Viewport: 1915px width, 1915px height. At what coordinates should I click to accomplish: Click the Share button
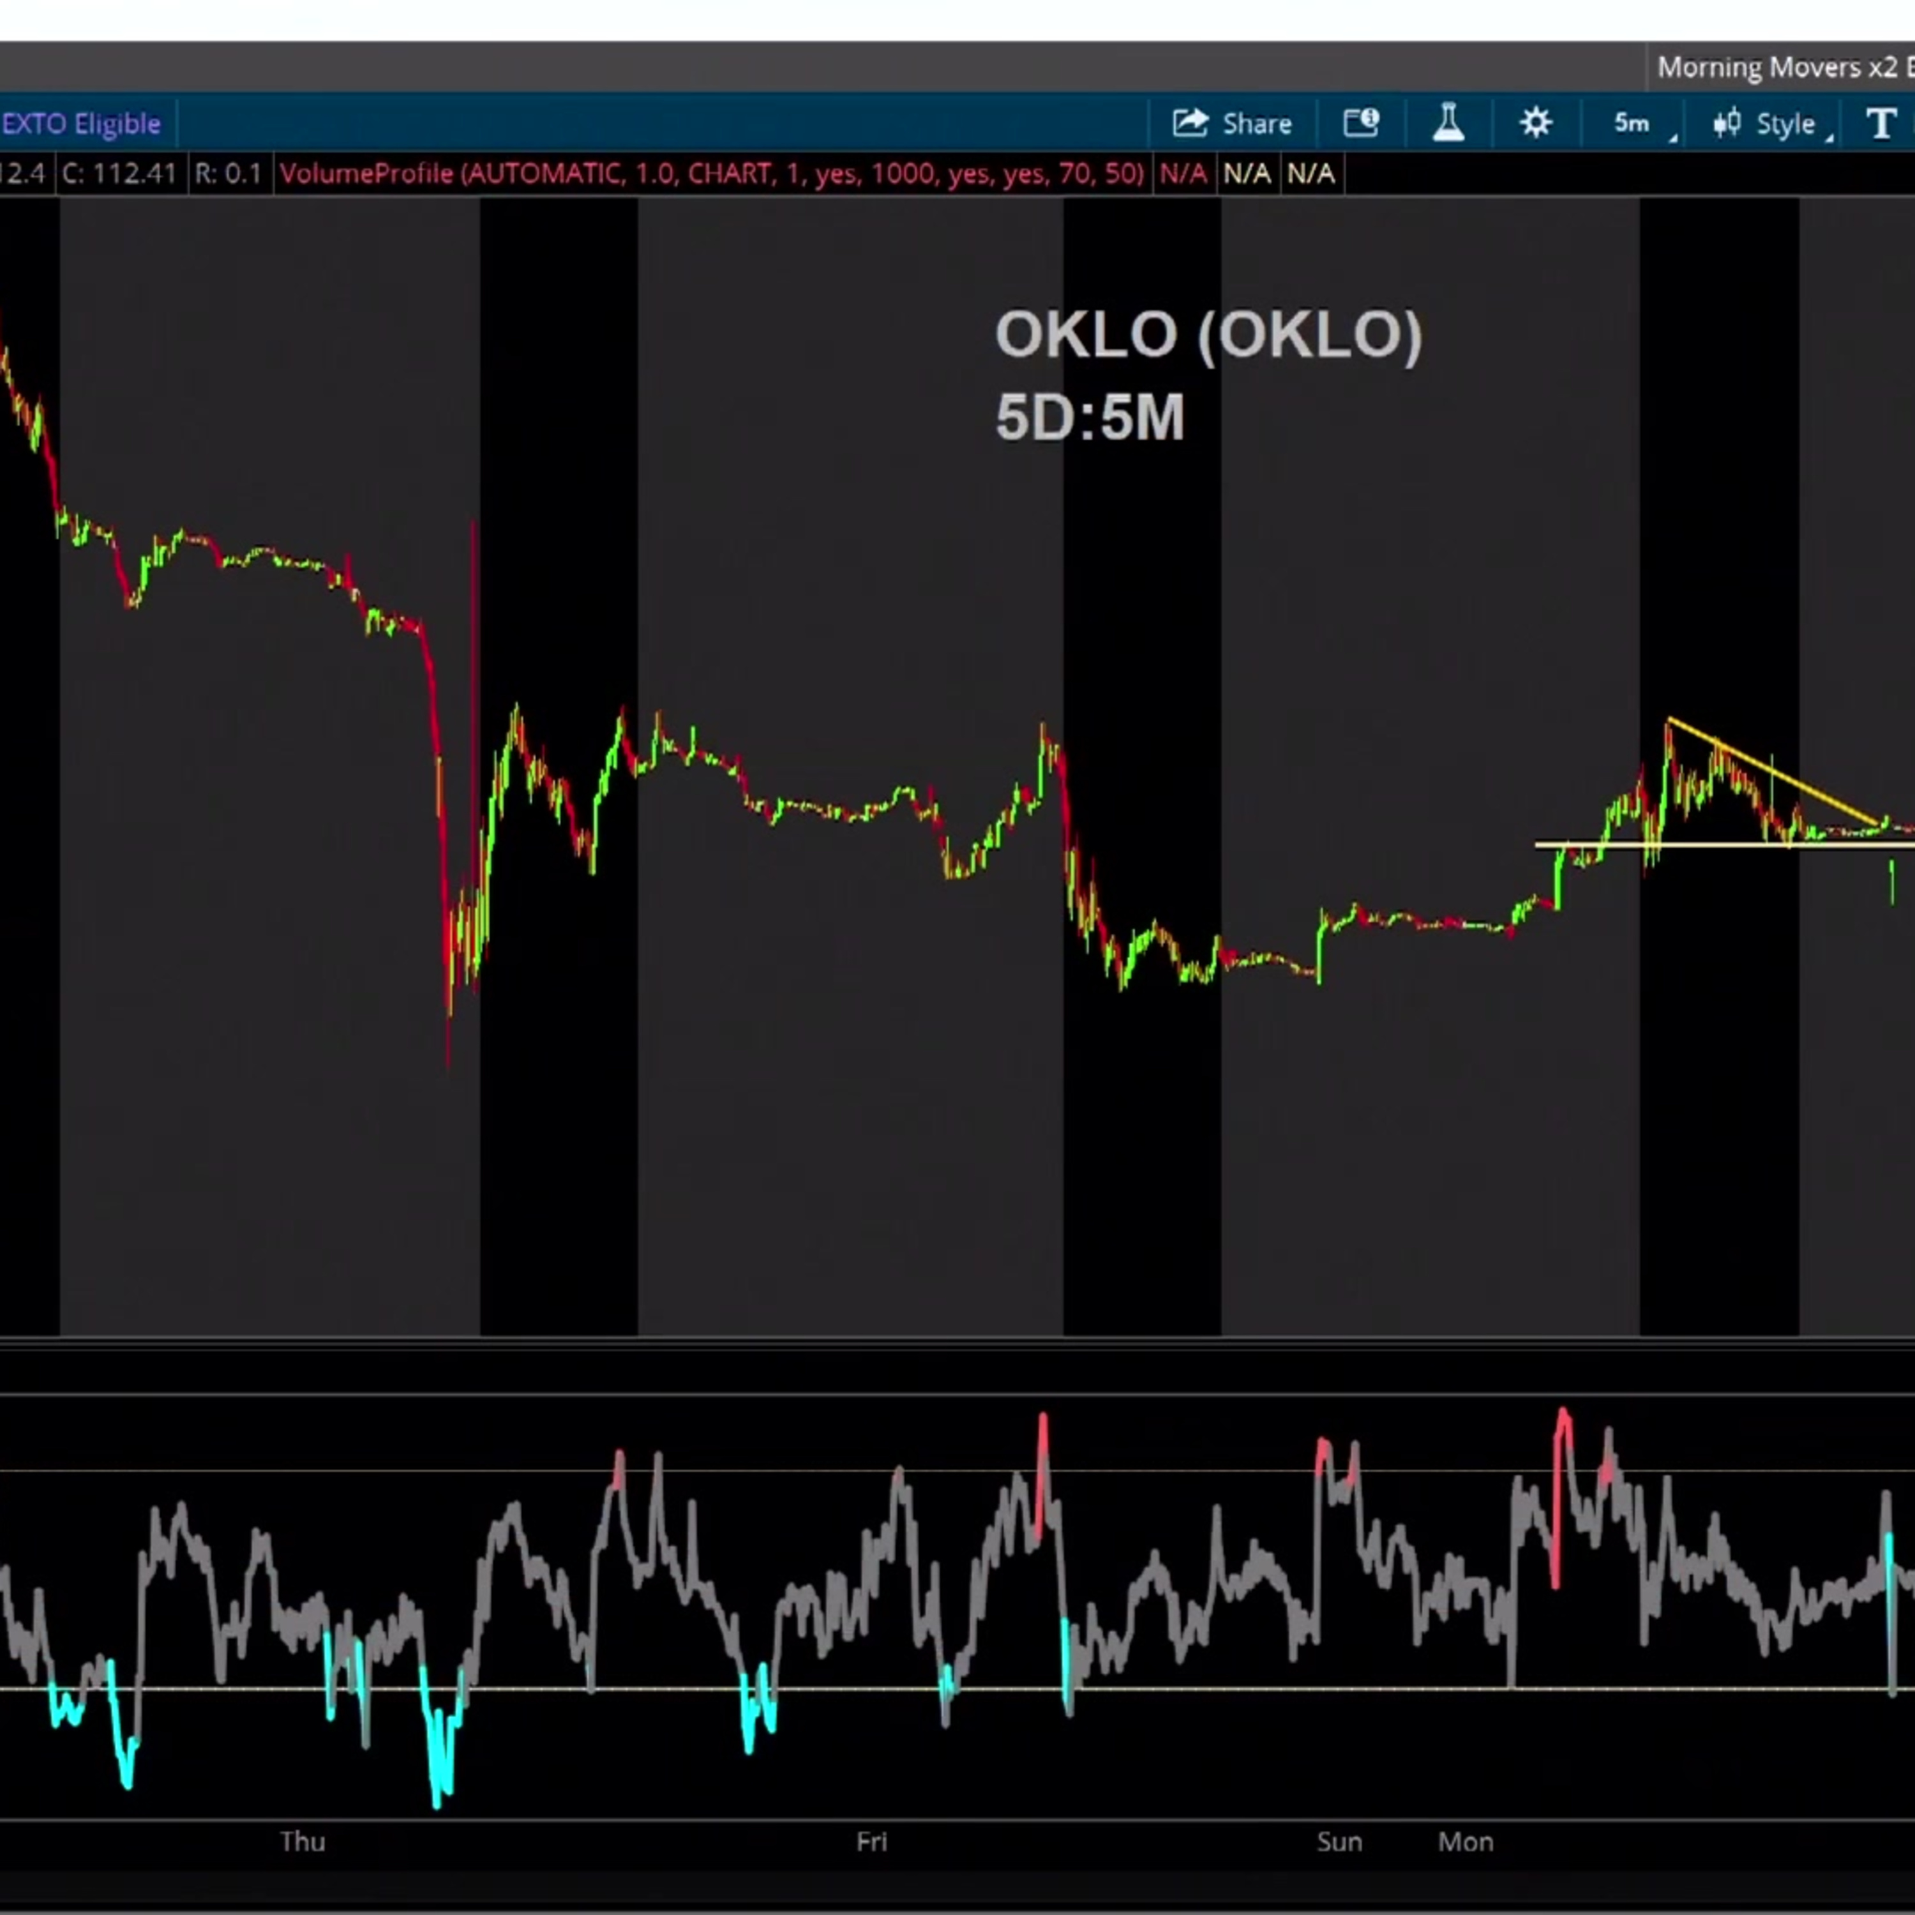coord(1232,123)
